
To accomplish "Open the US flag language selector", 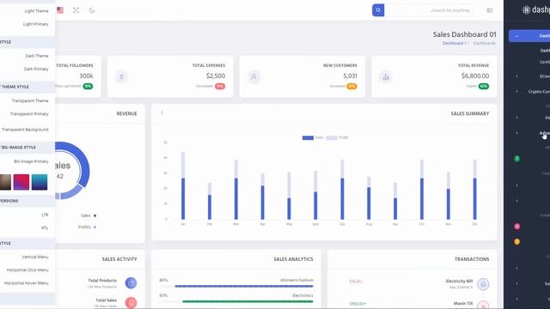I will pos(60,10).
